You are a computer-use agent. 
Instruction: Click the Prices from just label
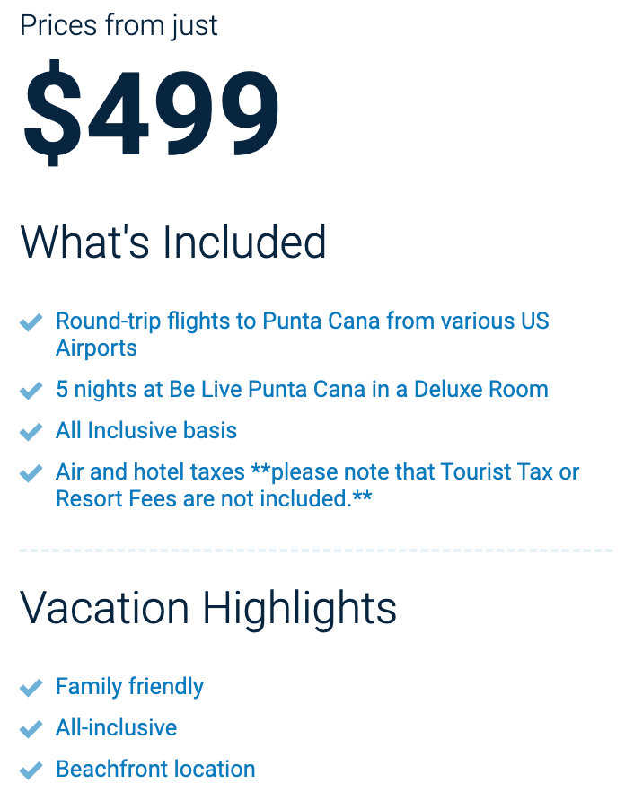119,25
